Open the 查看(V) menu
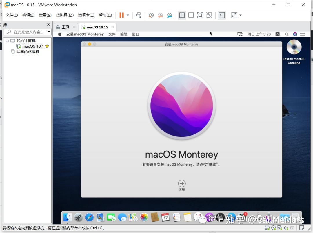This screenshot has width=313, height=233. (x=45, y=15)
